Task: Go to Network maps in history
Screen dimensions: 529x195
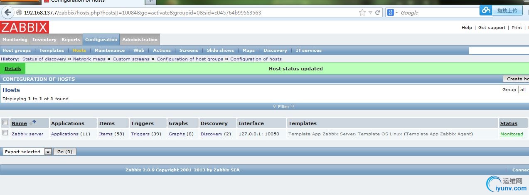Action: pyautogui.click(x=89, y=59)
